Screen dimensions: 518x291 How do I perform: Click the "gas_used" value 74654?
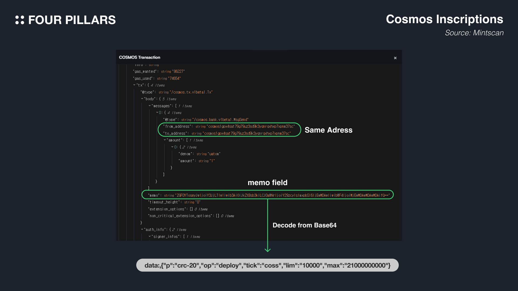[175, 78]
